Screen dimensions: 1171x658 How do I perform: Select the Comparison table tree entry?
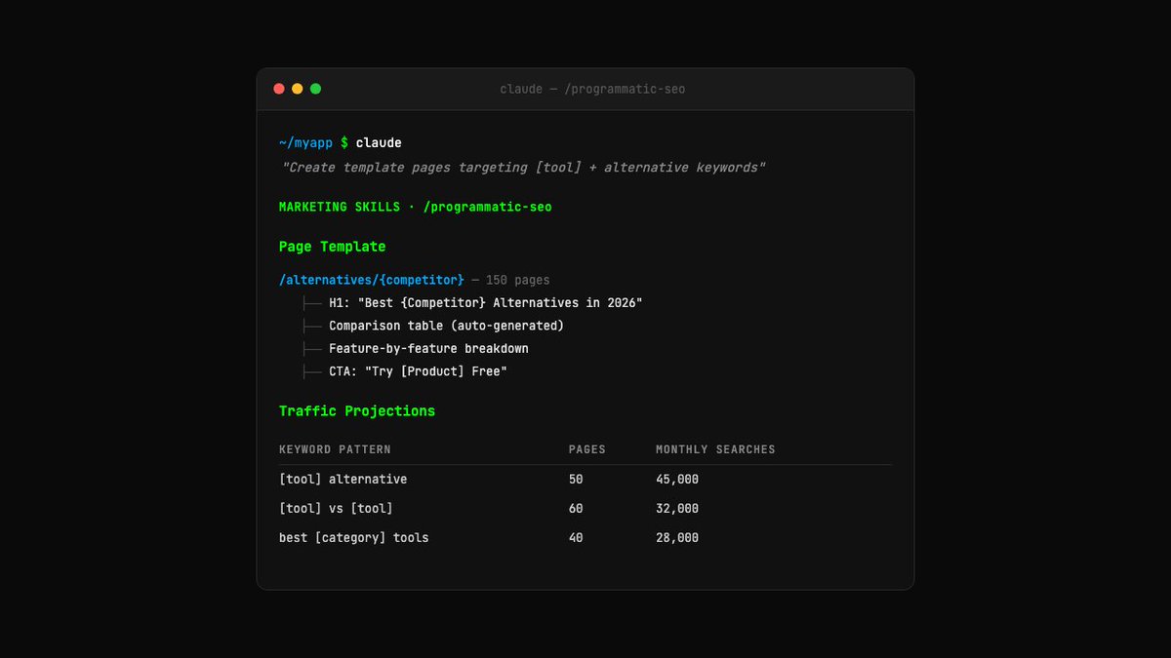click(x=446, y=326)
